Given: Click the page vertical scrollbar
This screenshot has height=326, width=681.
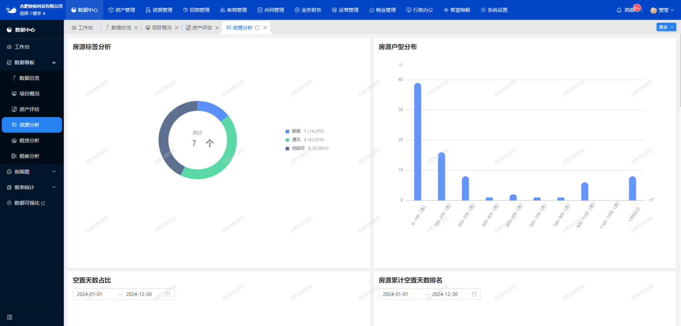Looking at the screenshot, I should 679,70.
